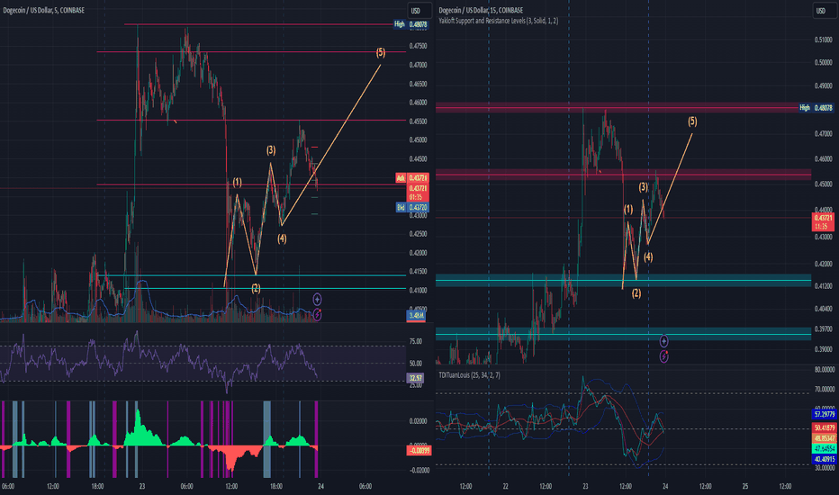Click the 0.51000 level on right price axis
This screenshot has width=839, height=495.
[x=824, y=40]
